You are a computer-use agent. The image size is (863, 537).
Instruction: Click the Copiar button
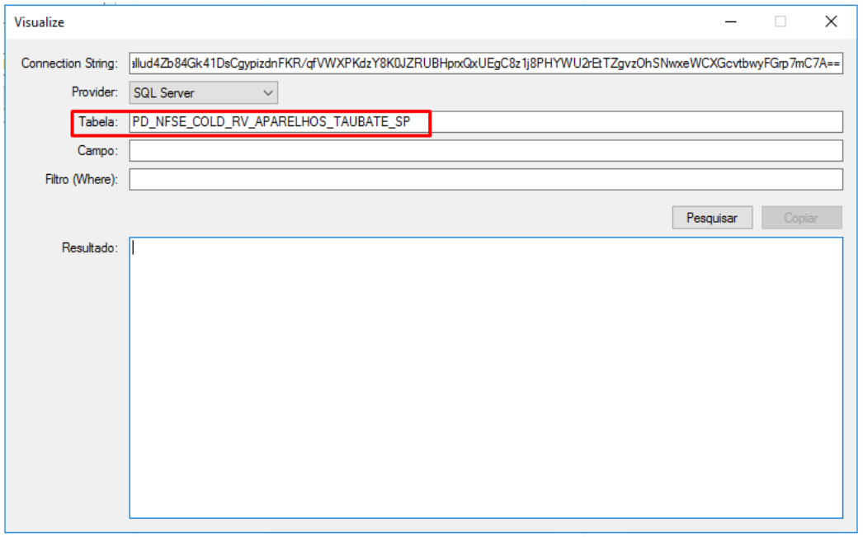click(800, 218)
